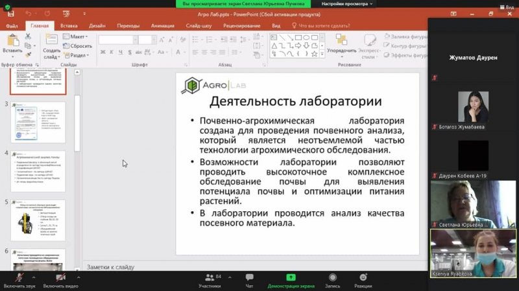Click the Save icon in PowerPoint title bar
Screen dimensions: 519x291
click(10, 14)
